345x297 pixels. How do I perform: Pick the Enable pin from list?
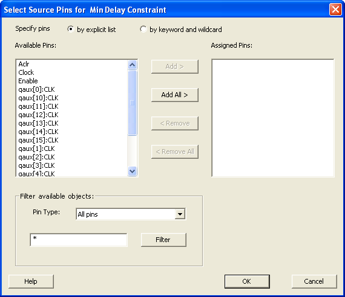tap(72, 81)
